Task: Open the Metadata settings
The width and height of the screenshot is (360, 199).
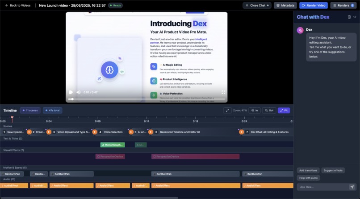Action: coord(285,5)
